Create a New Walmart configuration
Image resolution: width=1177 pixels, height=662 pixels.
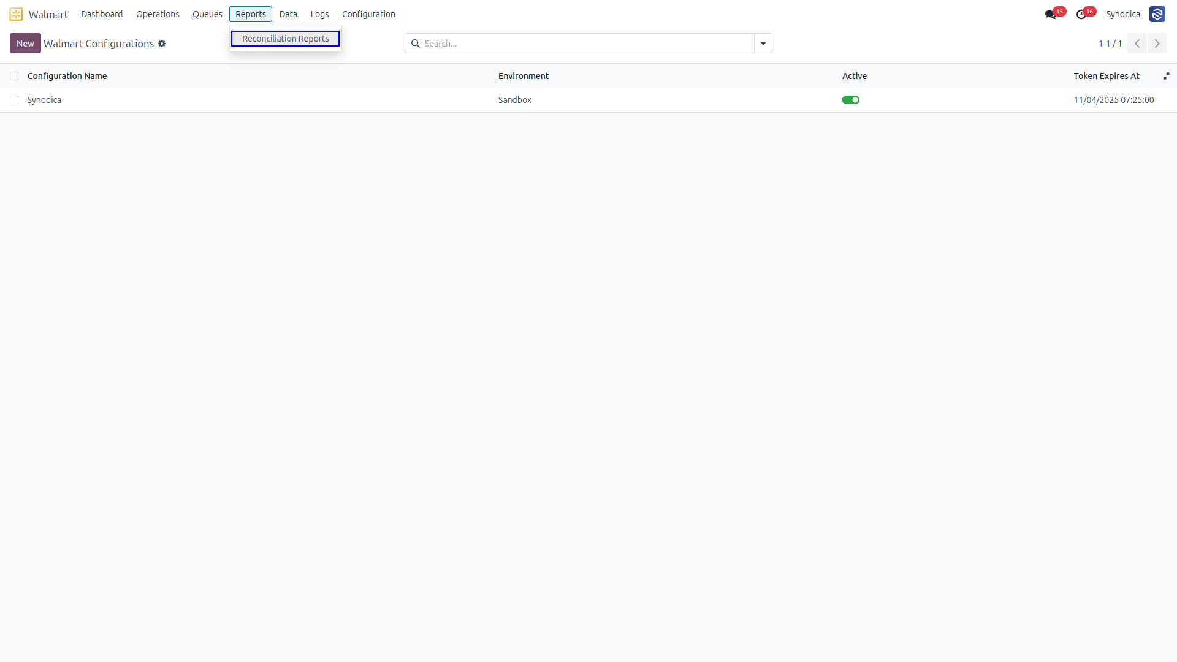(25, 44)
